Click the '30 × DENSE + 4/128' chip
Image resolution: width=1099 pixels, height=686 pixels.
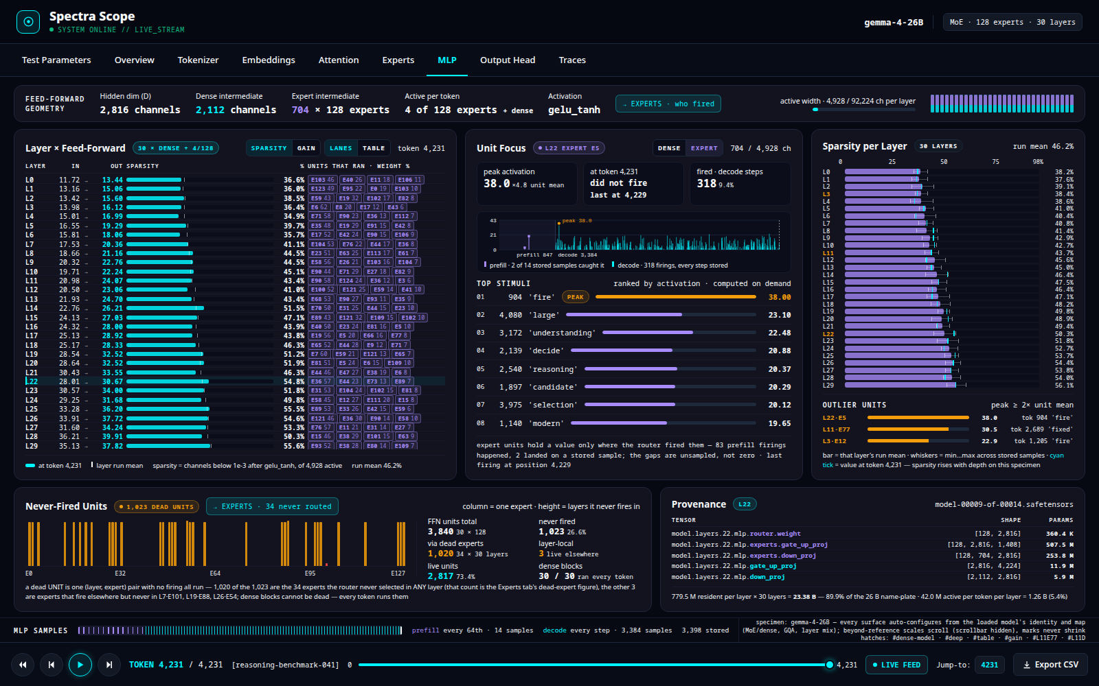pyautogui.click(x=175, y=148)
